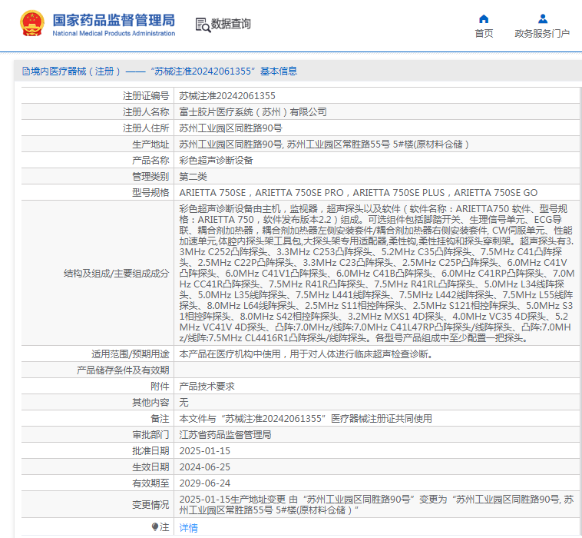Click the home house icon

click(x=484, y=18)
